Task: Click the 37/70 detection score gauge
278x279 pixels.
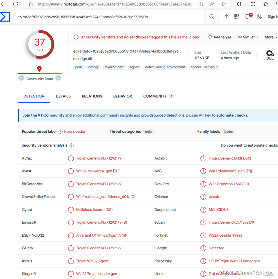Action: pos(40,44)
